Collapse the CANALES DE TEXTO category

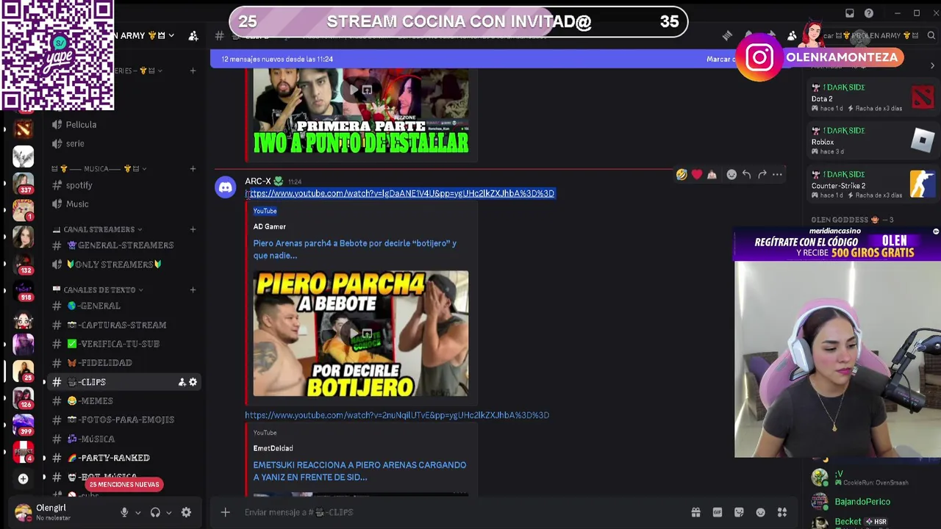[99, 289]
